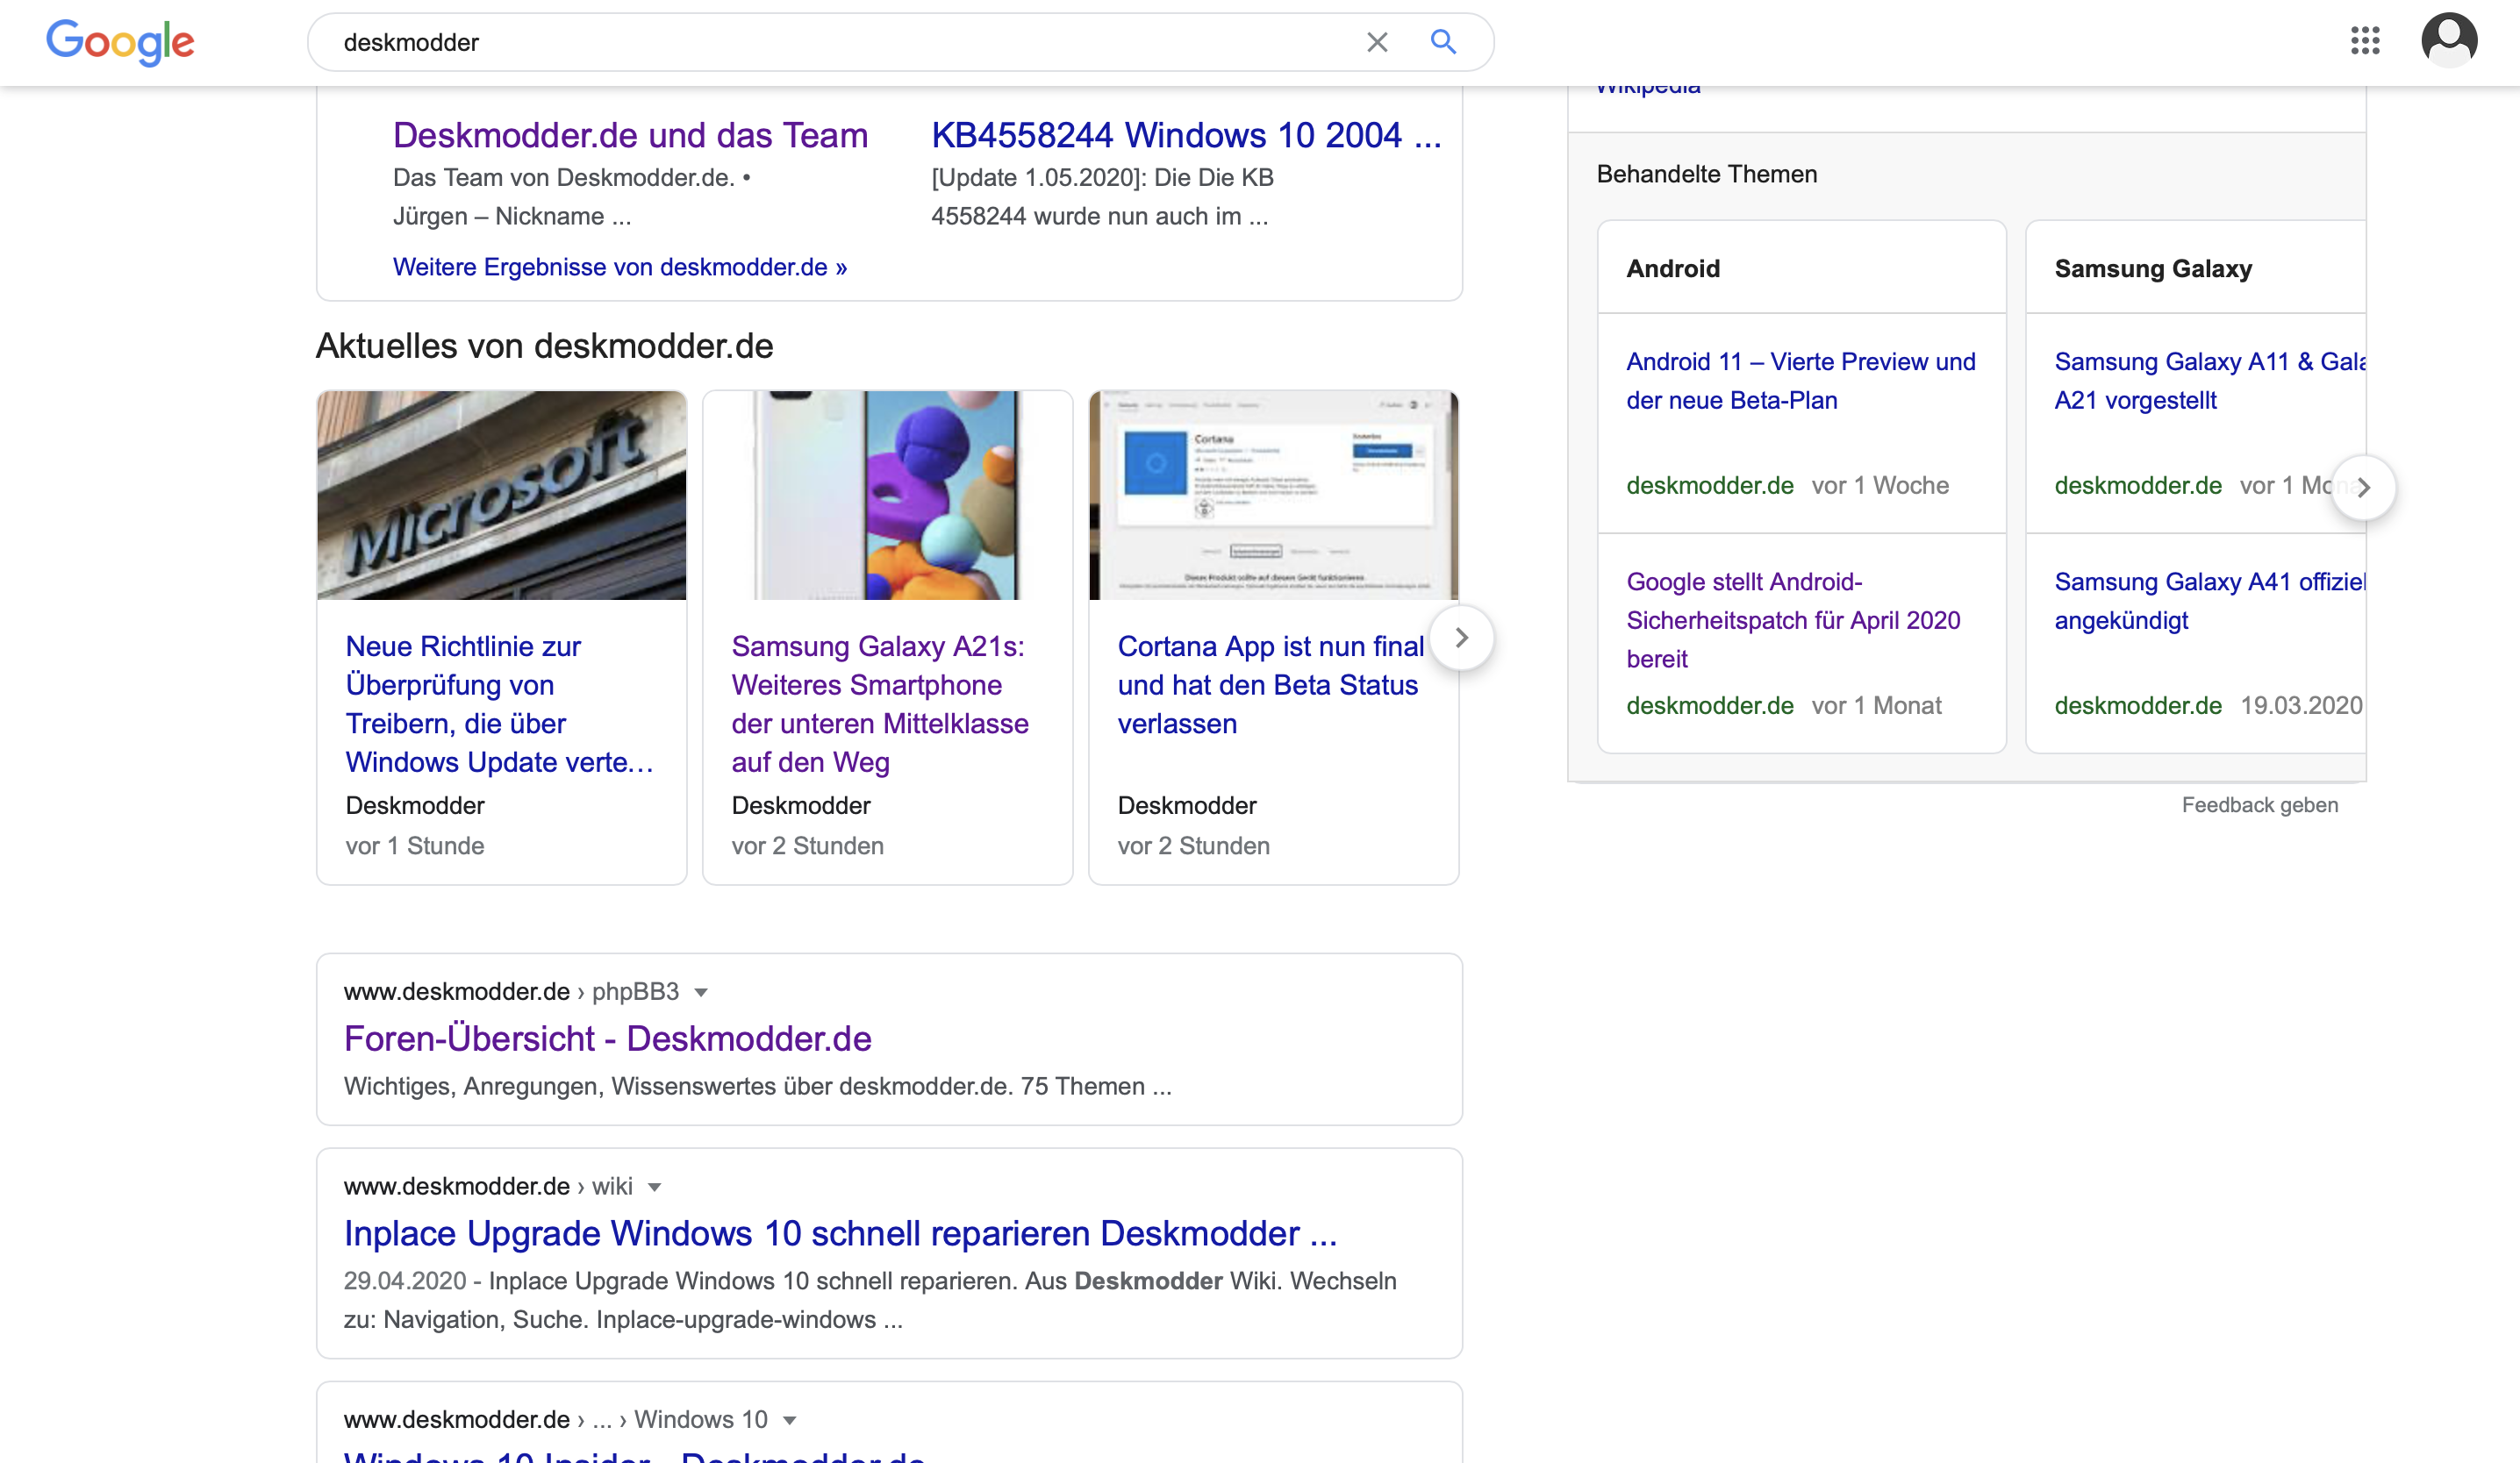Select the Samsung Galaxy topic heading
The width and height of the screenshot is (2520, 1463).
point(2153,268)
